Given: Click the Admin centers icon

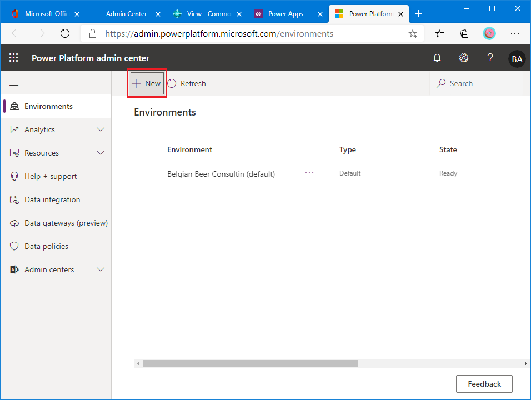Looking at the screenshot, I should [14, 269].
